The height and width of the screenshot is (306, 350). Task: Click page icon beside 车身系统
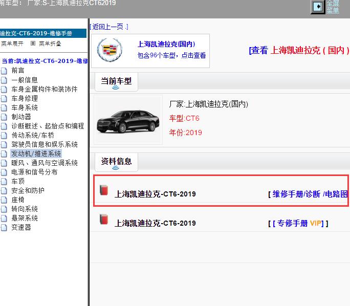click(x=4, y=108)
